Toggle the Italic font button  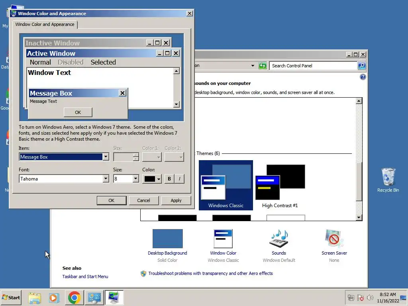point(179,179)
